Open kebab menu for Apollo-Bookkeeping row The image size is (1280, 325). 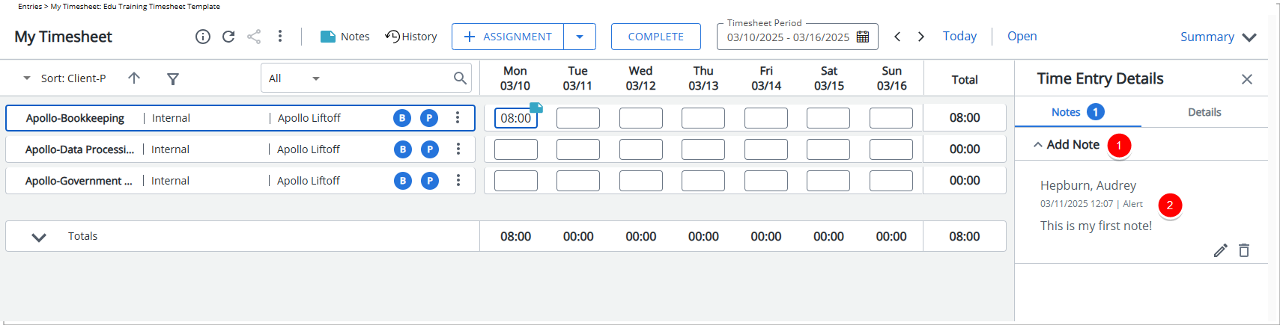coord(458,117)
